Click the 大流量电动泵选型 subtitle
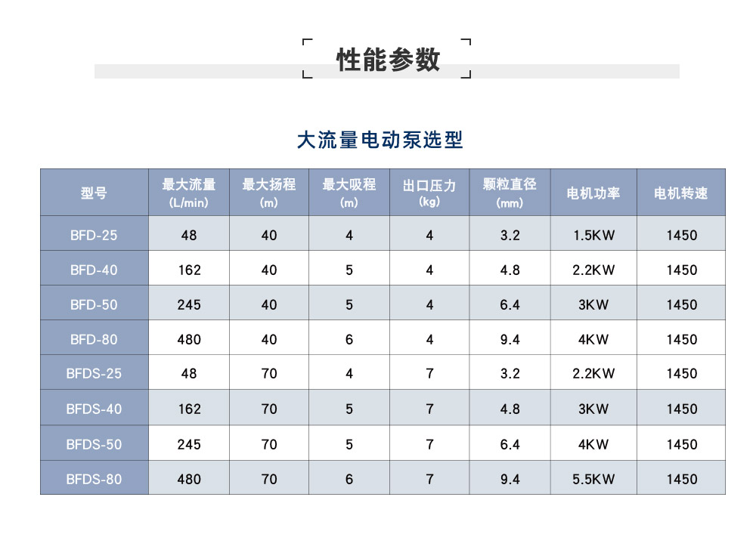 click(380, 140)
